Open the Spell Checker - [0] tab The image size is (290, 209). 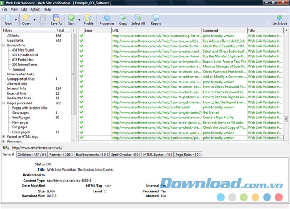click(125, 155)
